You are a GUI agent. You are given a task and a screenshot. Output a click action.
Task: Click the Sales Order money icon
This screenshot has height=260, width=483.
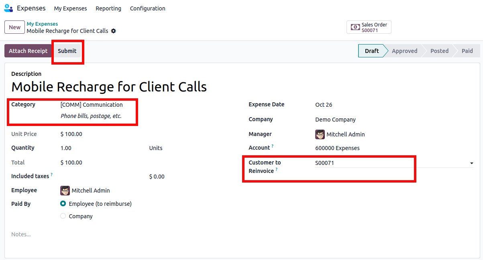(x=355, y=27)
